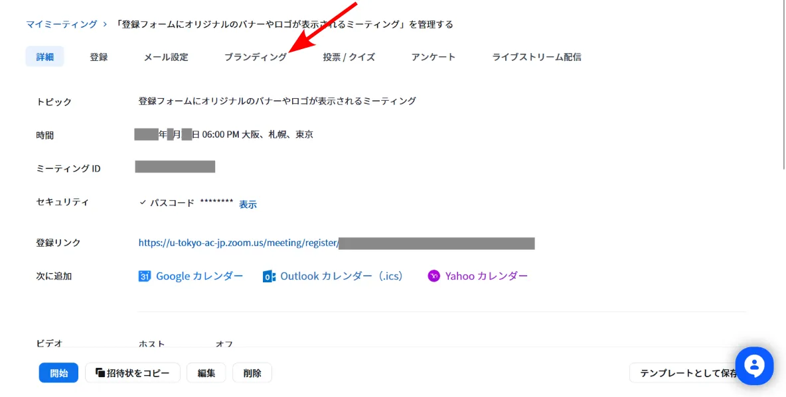
Task: Switch to the 登録 tab
Action: click(x=98, y=57)
